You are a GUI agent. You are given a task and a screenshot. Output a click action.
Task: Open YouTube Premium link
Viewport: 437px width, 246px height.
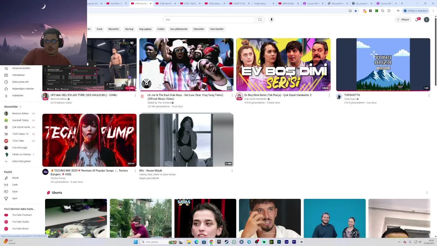tap(22, 215)
